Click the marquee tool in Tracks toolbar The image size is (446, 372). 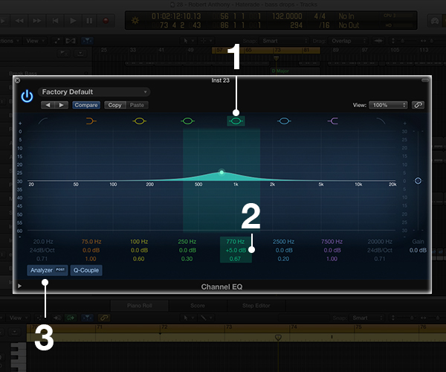click(x=205, y=41)
